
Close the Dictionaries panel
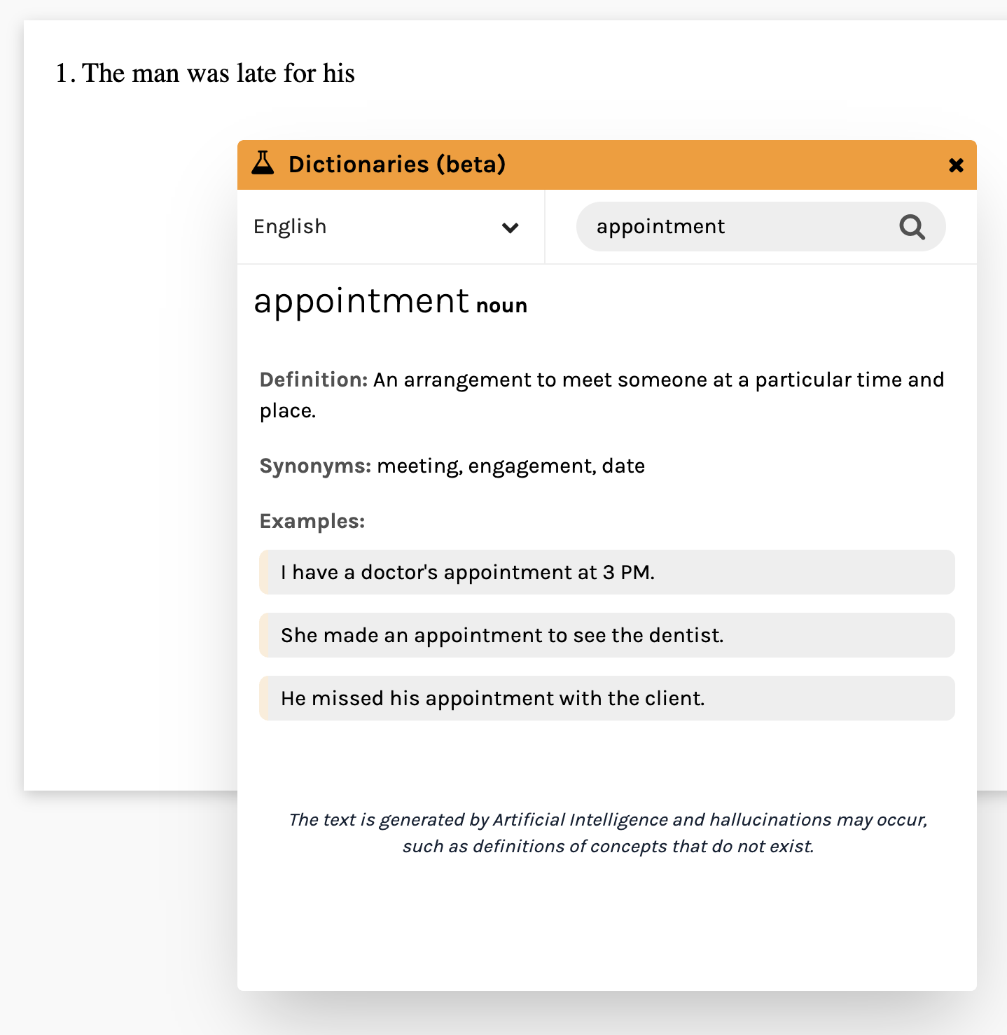(x=956, y=165)
